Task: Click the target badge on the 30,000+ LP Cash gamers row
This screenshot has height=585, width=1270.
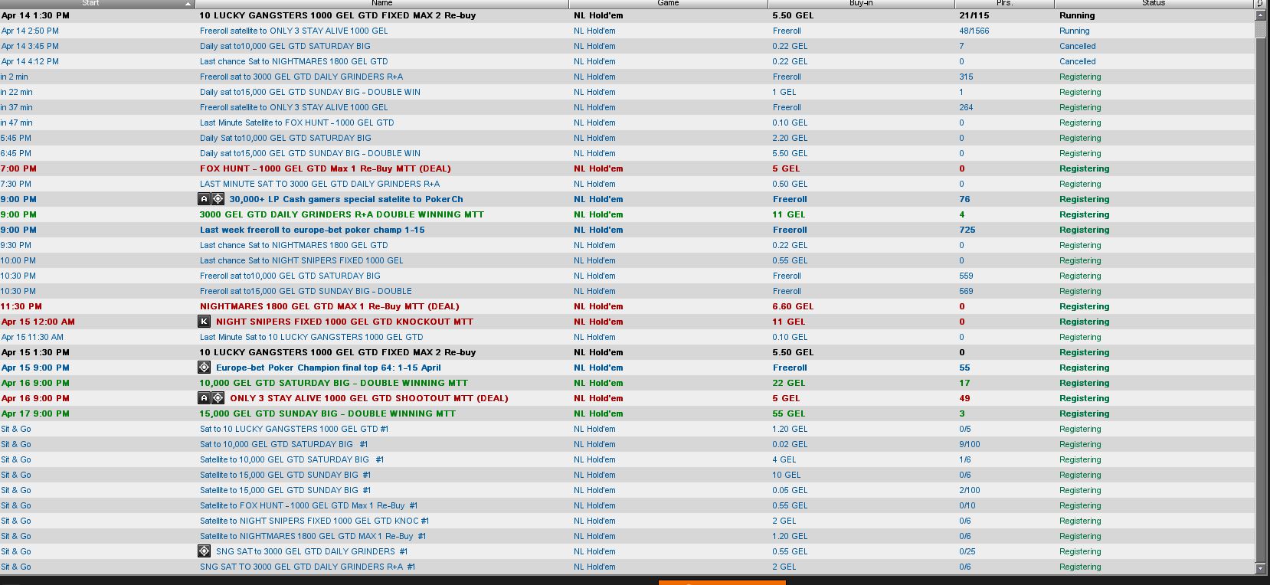Action: pos(218,199)
